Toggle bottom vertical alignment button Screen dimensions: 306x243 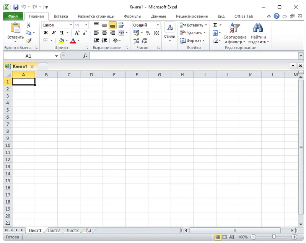point(112,25)
